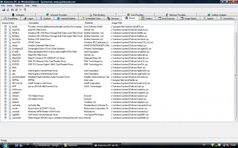Click the list scrollbar down arrow
Viewport: 238px width, 148px height.
(x=235, y=120)
